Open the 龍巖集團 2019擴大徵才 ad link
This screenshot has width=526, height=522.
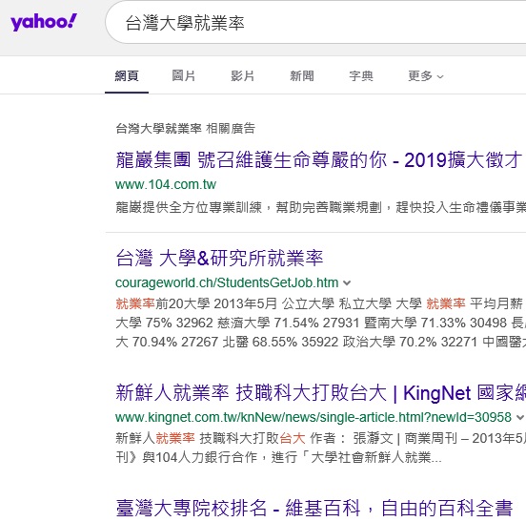(x=319, y=160)
